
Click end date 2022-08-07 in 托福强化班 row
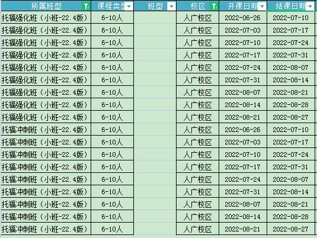coord(291,67)
